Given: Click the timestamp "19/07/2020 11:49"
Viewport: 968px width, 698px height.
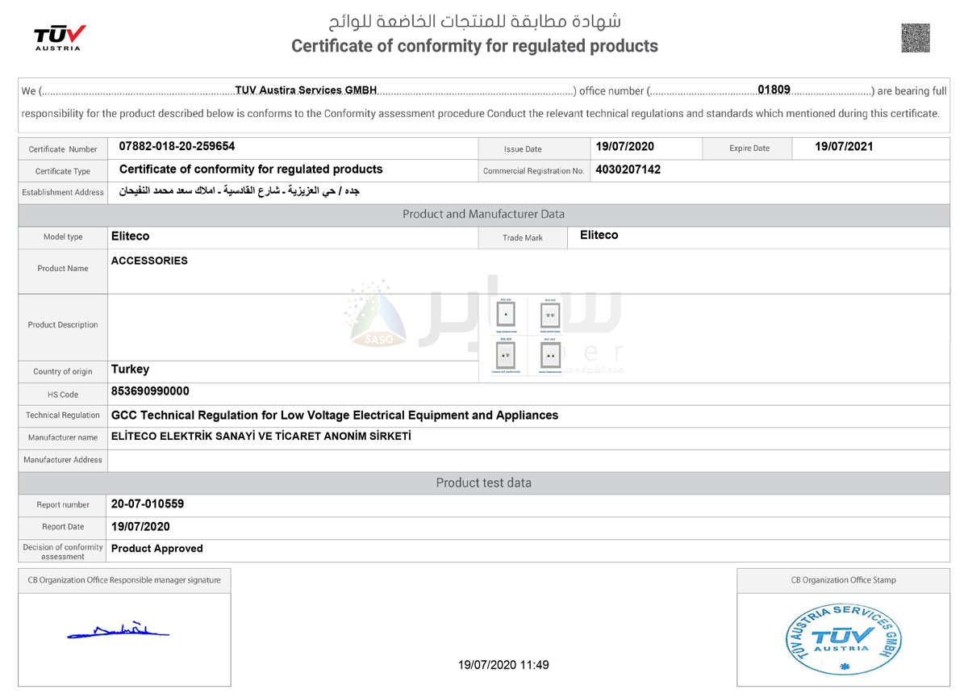Looking at the screenshot, I should pyautogui.click(x=503, y=665).
